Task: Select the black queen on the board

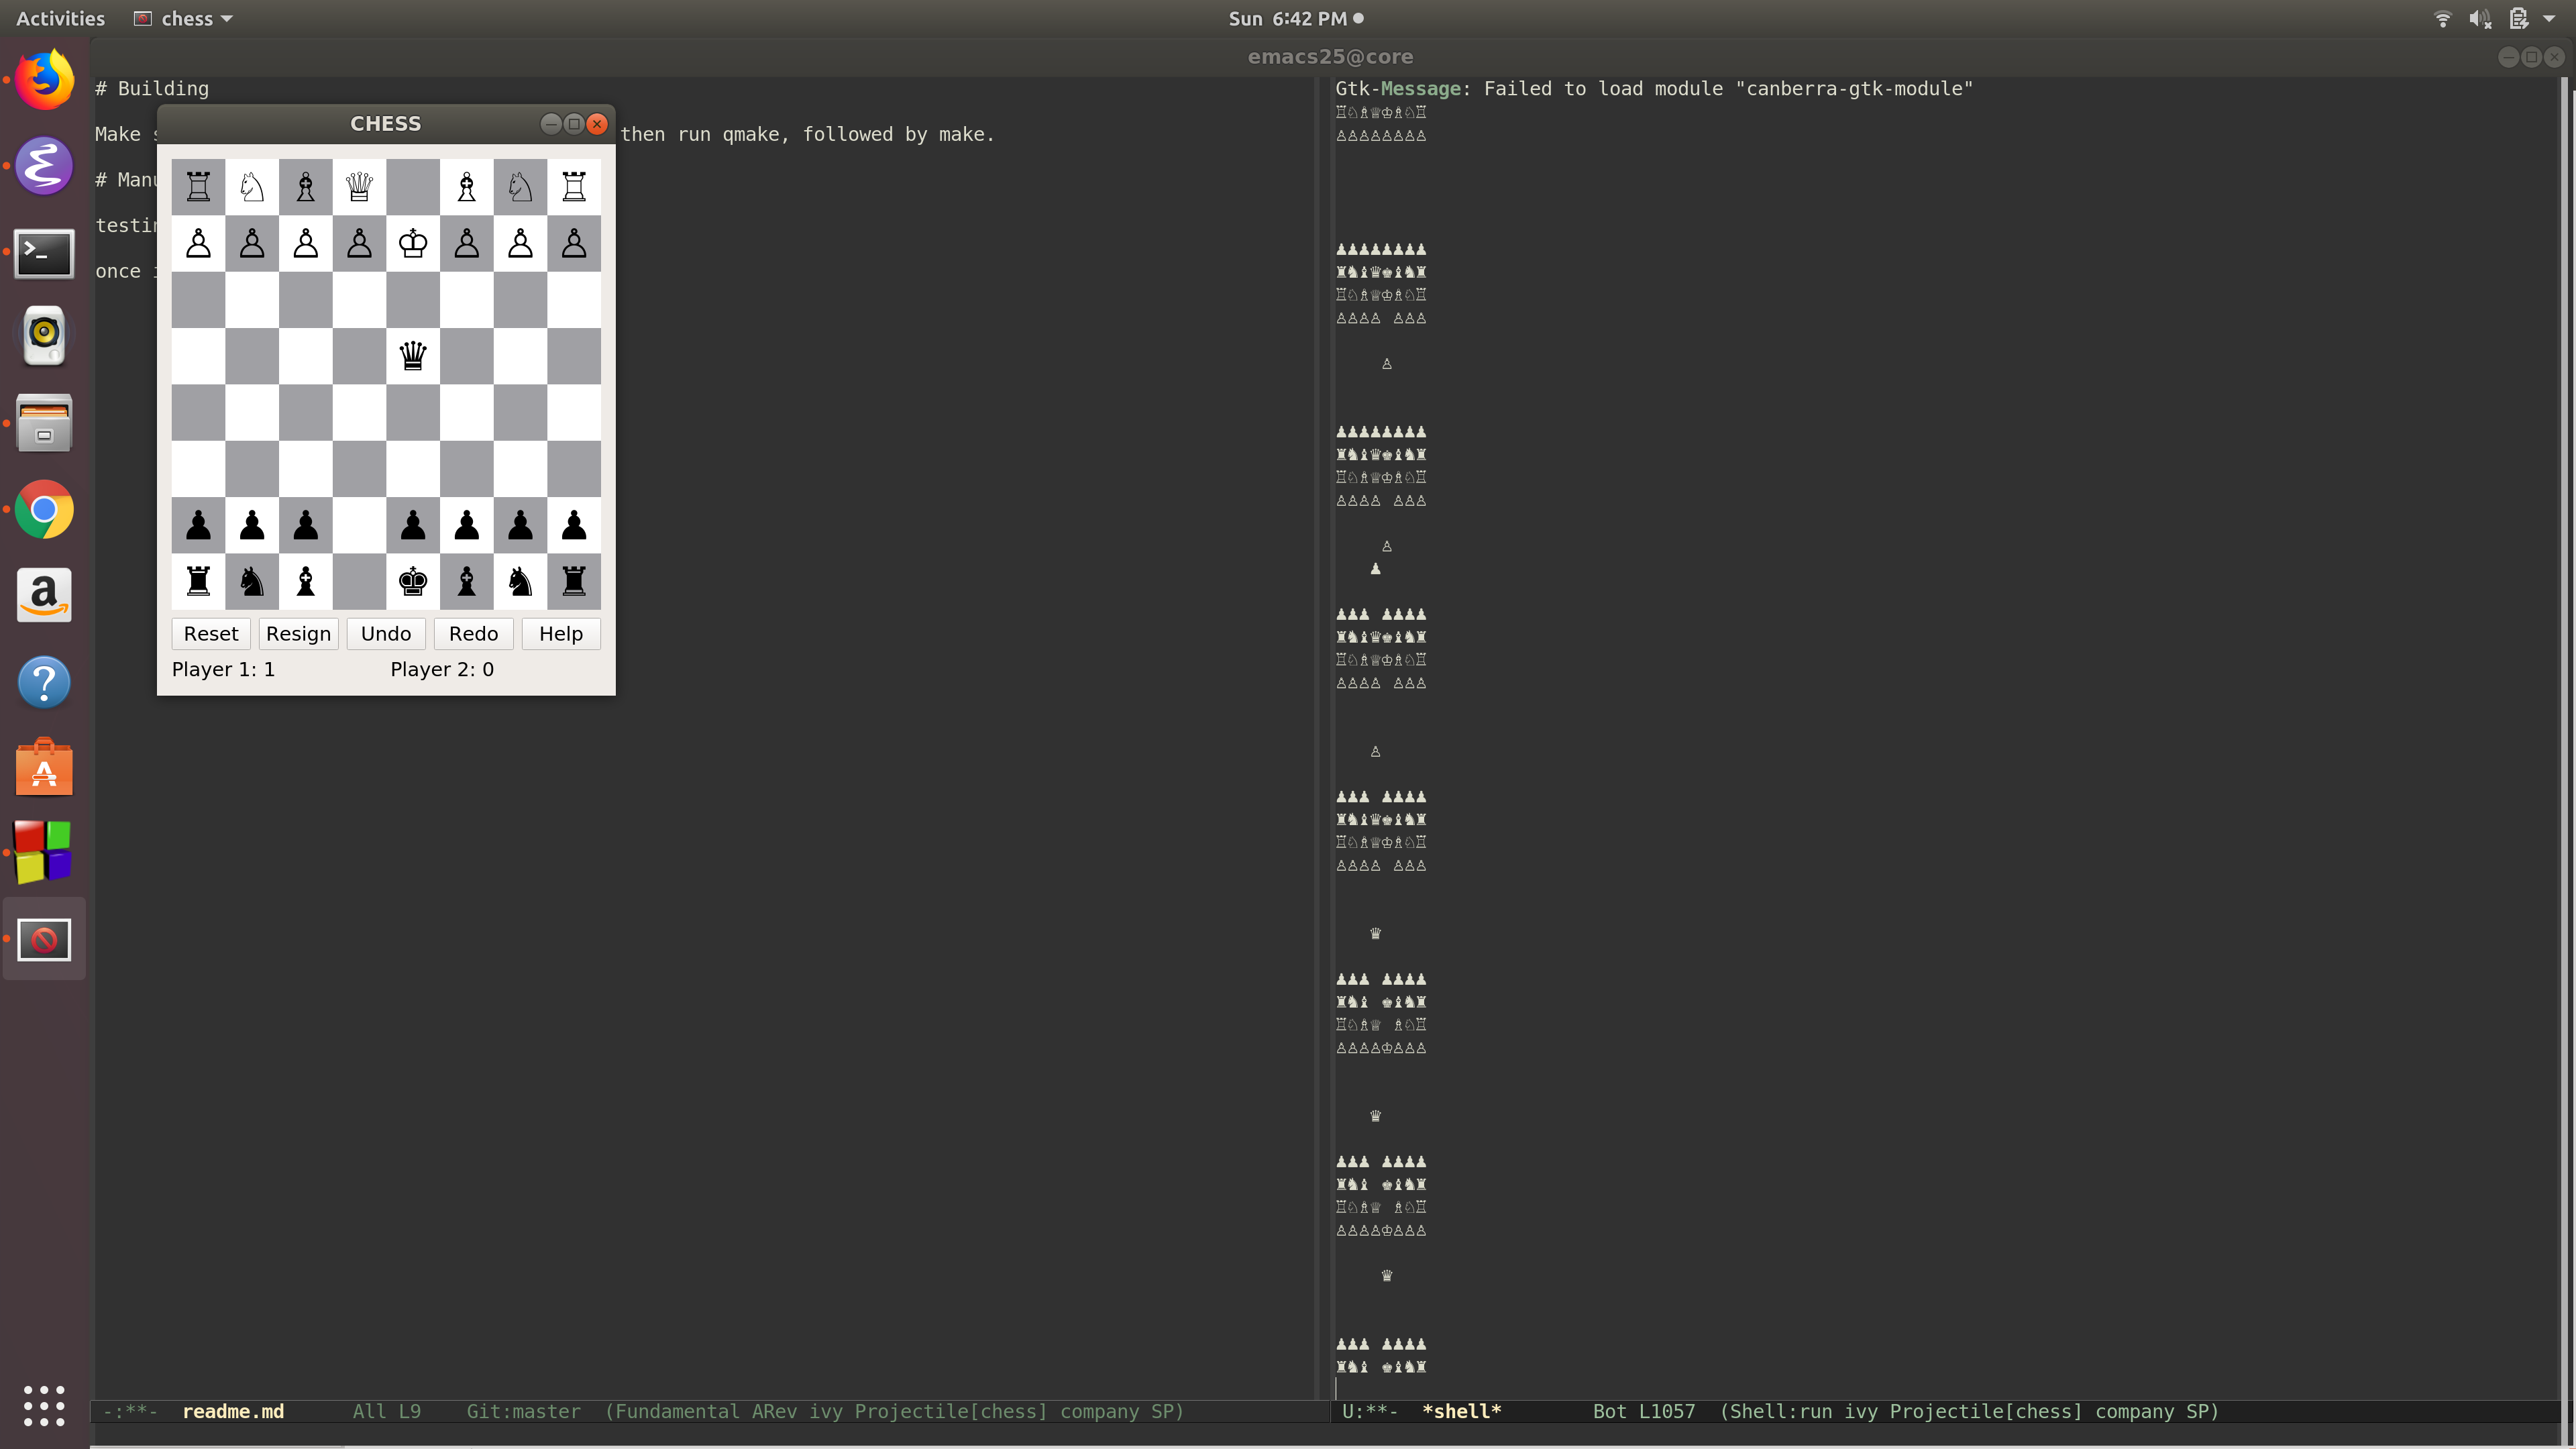Action: tap(413, 355)
